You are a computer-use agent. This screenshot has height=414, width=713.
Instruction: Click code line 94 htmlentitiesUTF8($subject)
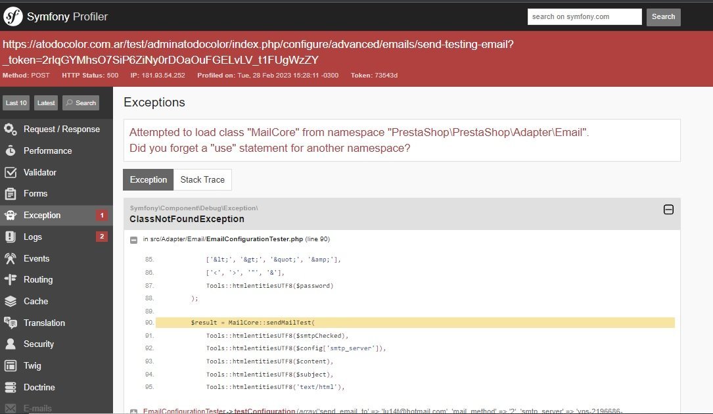click(269, 375)
